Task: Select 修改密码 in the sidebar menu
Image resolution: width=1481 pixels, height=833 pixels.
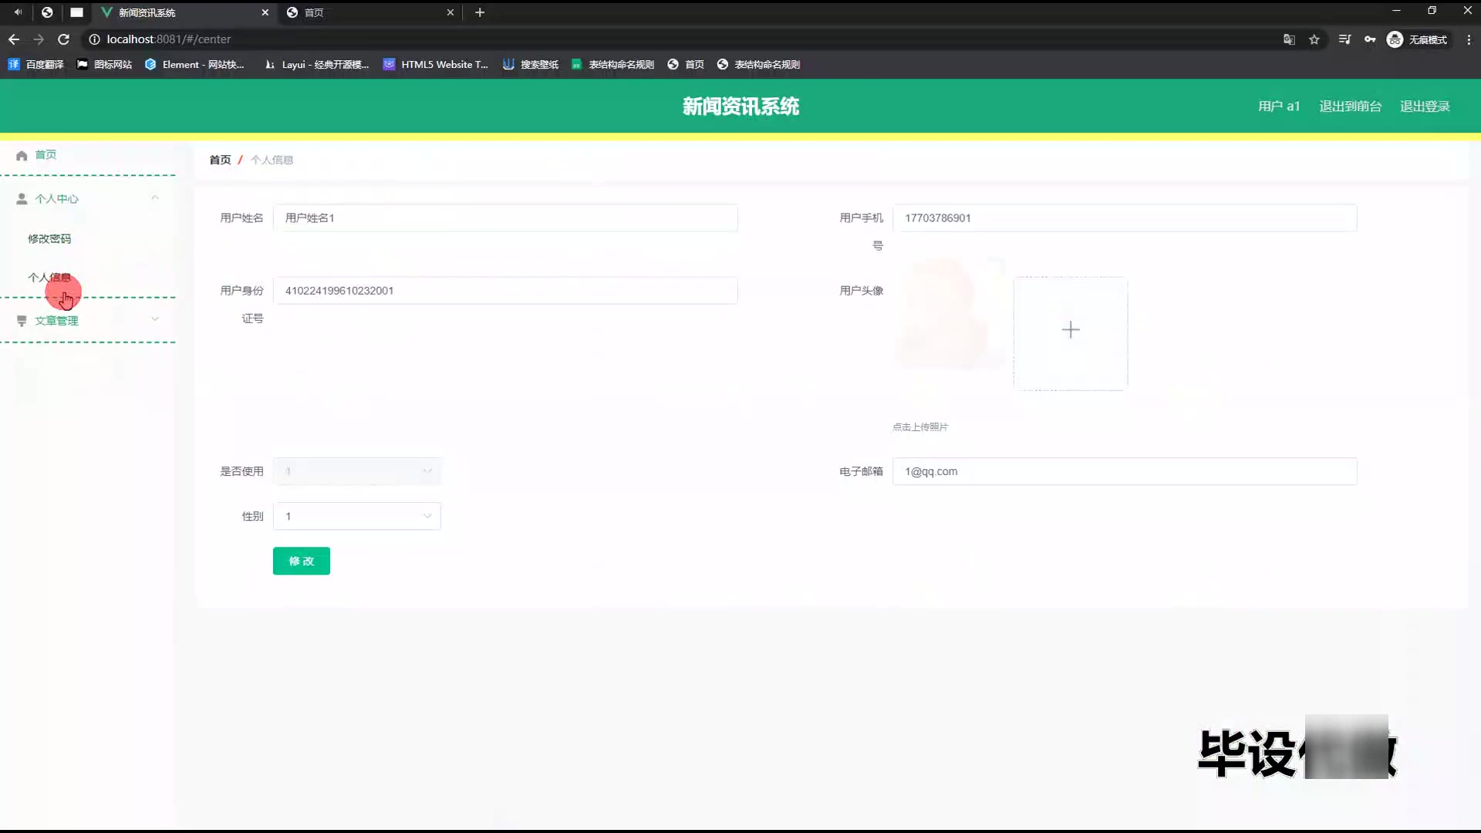Action: (49, 239)
